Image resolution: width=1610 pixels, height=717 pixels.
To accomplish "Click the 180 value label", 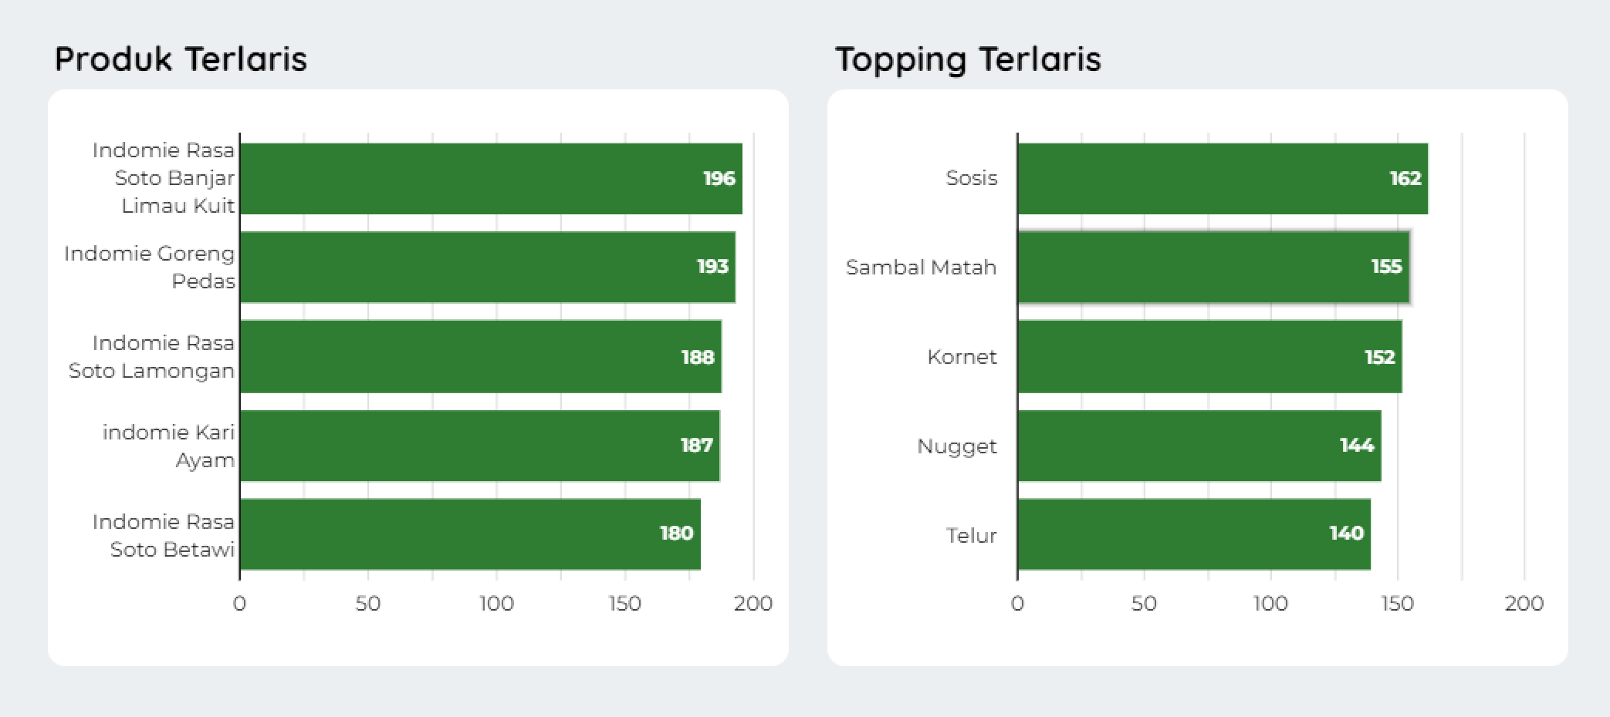I will click(676, 534).
